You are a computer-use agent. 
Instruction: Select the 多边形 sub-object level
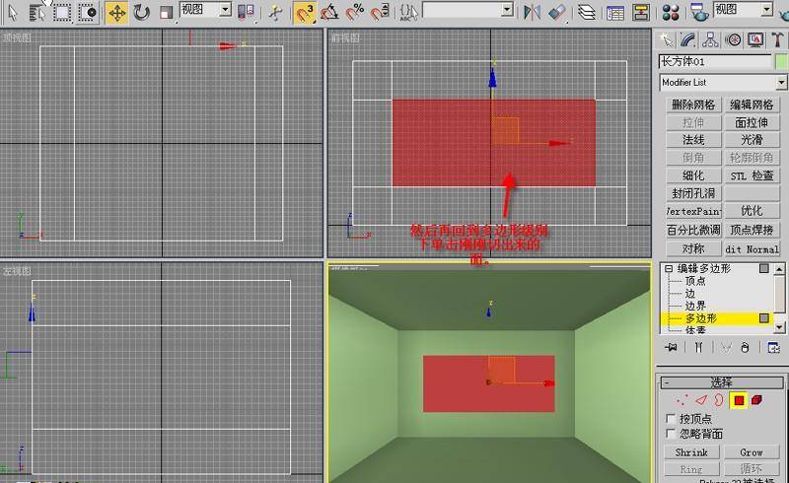tap(701, 318)
